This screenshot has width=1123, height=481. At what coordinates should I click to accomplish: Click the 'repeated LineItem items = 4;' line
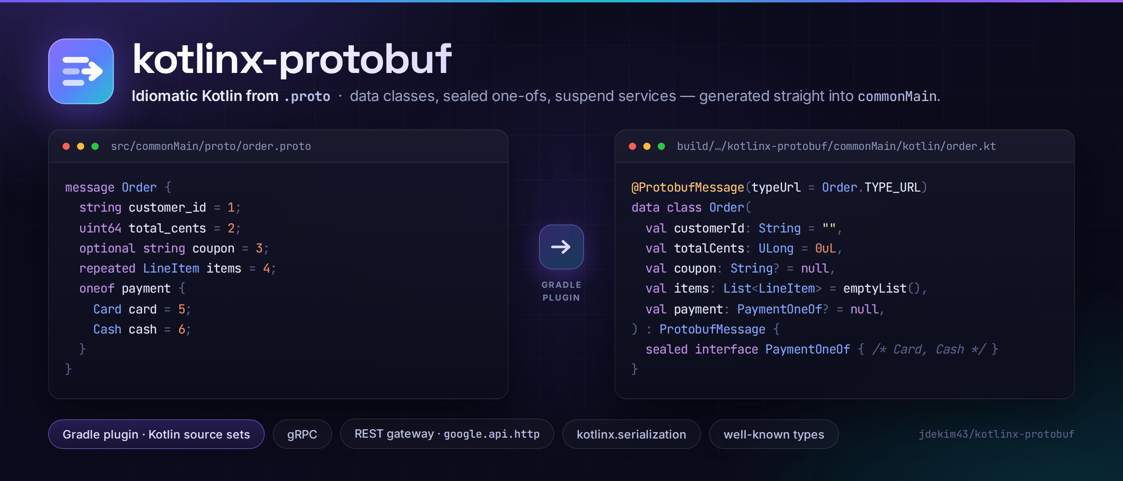click(177, 269)
